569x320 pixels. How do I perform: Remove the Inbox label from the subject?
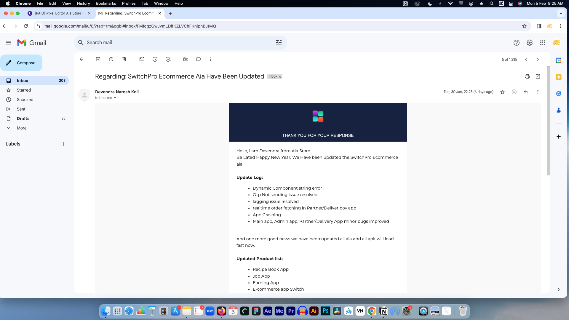pyautogui.click(x=280, y=77)
